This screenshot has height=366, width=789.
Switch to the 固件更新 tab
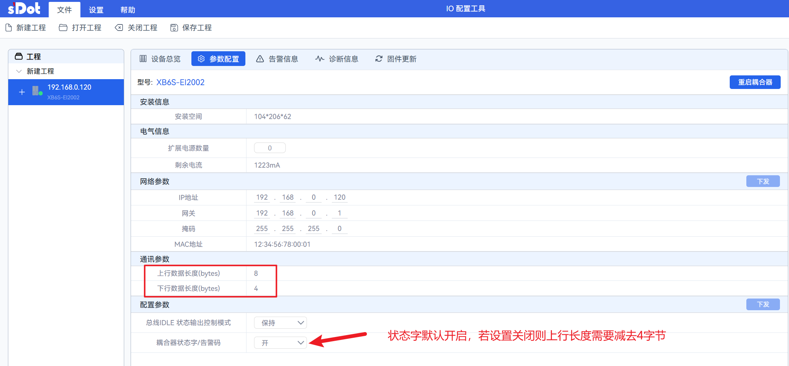click(x=396, y=59)
